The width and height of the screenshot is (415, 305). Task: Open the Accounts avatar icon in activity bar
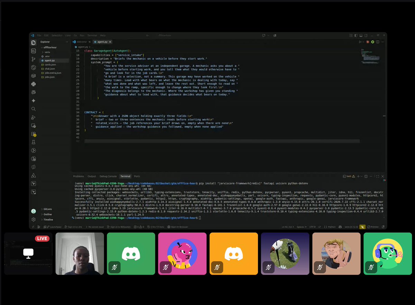[x=34, y=211]
